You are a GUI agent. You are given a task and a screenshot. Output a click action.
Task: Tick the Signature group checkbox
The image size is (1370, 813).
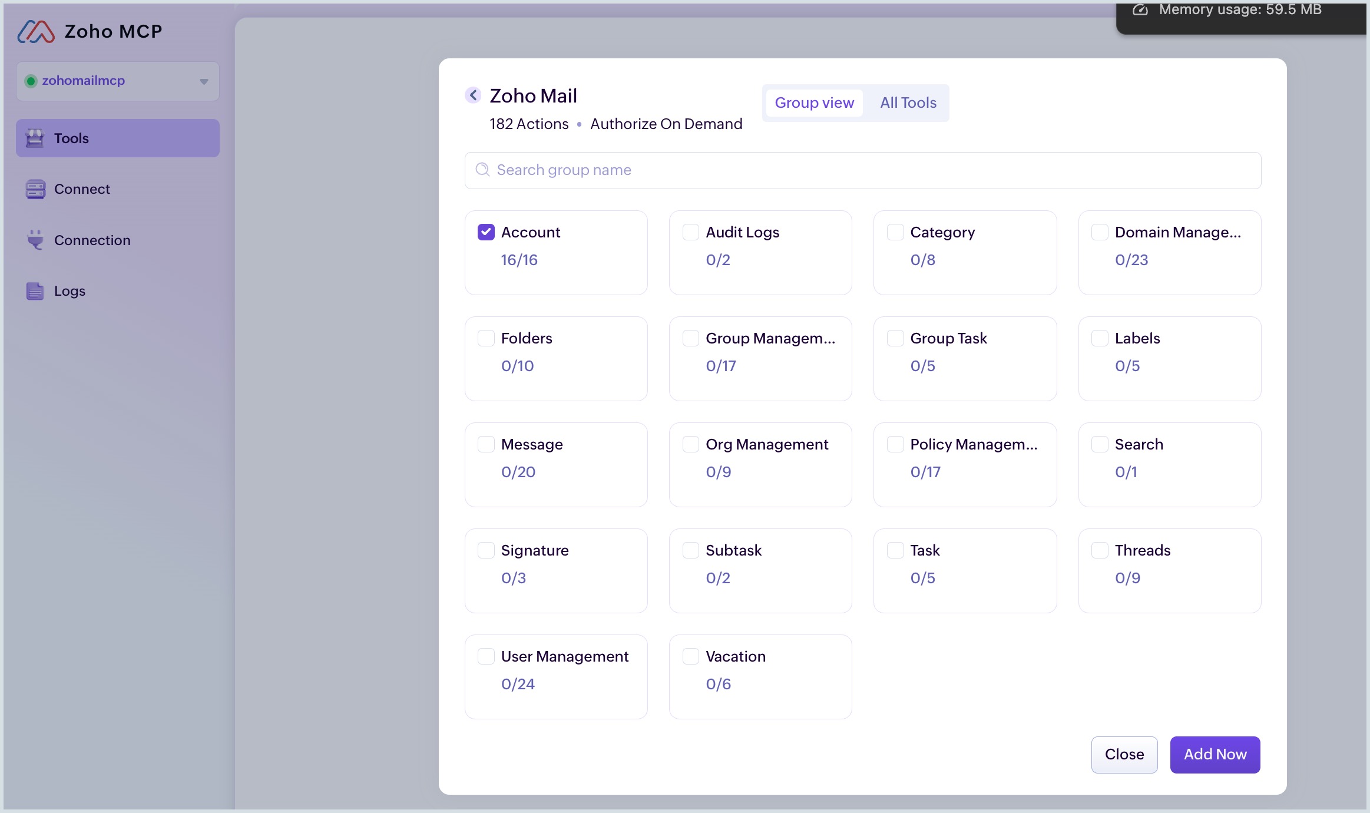pos(486,550)
